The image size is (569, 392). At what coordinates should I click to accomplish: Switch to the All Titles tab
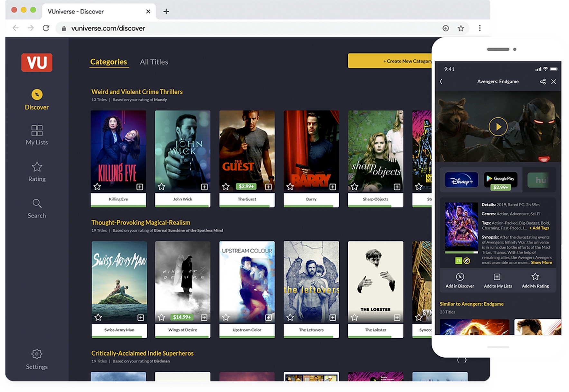click(154, 62)
